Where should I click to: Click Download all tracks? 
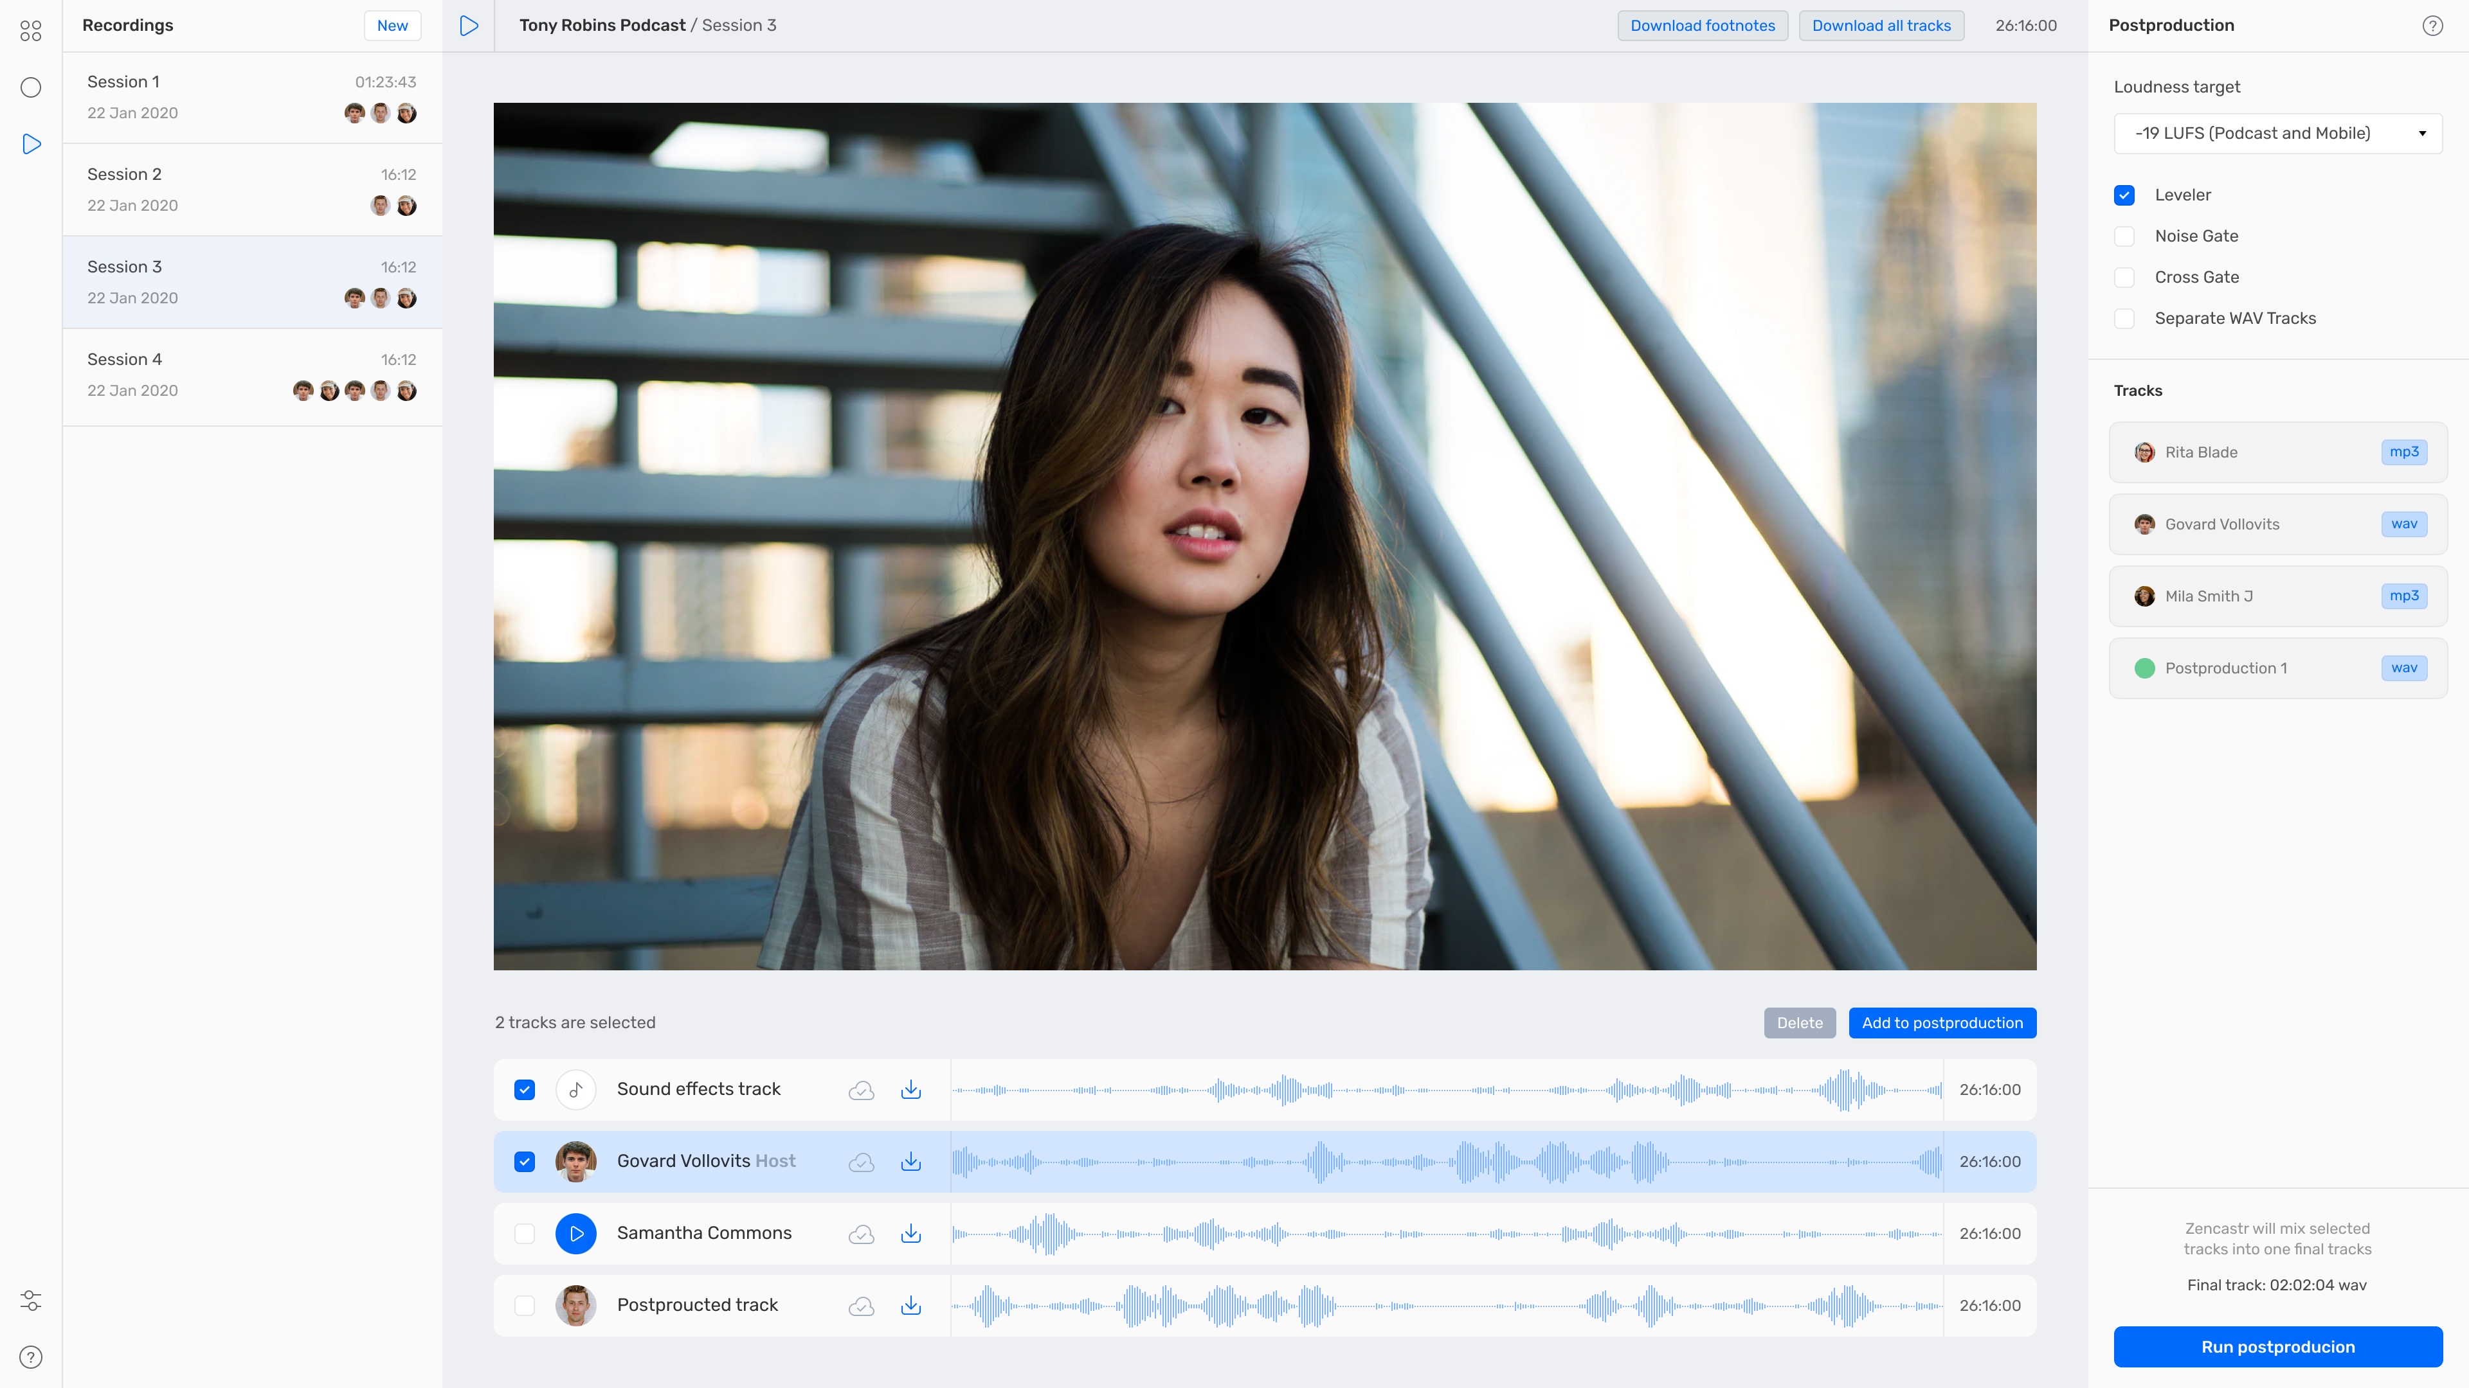[1881, 26]
